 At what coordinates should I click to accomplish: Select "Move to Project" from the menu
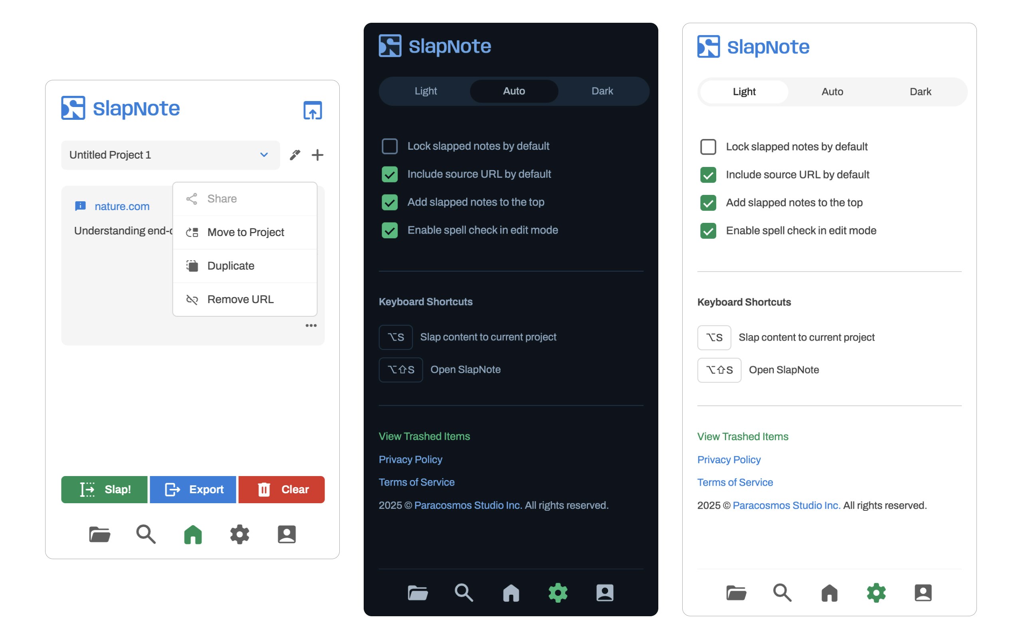point(246,232)
